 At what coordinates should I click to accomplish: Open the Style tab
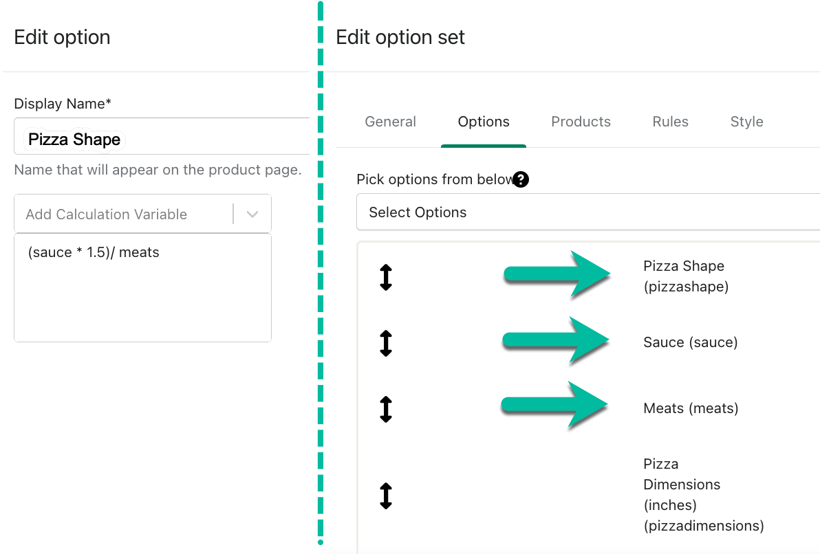[746, 122]
